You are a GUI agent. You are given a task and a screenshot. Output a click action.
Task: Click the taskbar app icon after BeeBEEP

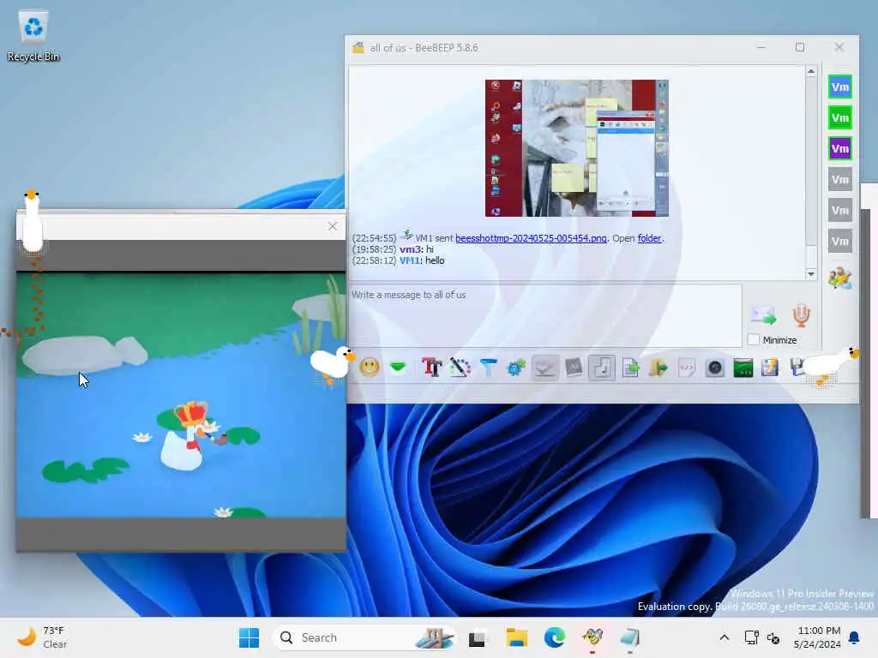point(630,637)
